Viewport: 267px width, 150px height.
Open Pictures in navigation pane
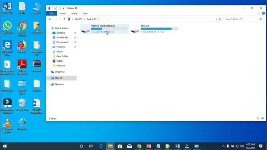pyautogui.click(x=60, y=47)
